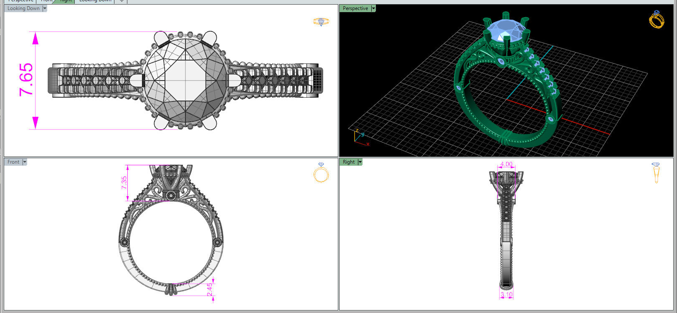Select the 4.00 dimension in Right view
This screenshot has width=677, height=313.
pyautogui.click(x=507, y=164)
